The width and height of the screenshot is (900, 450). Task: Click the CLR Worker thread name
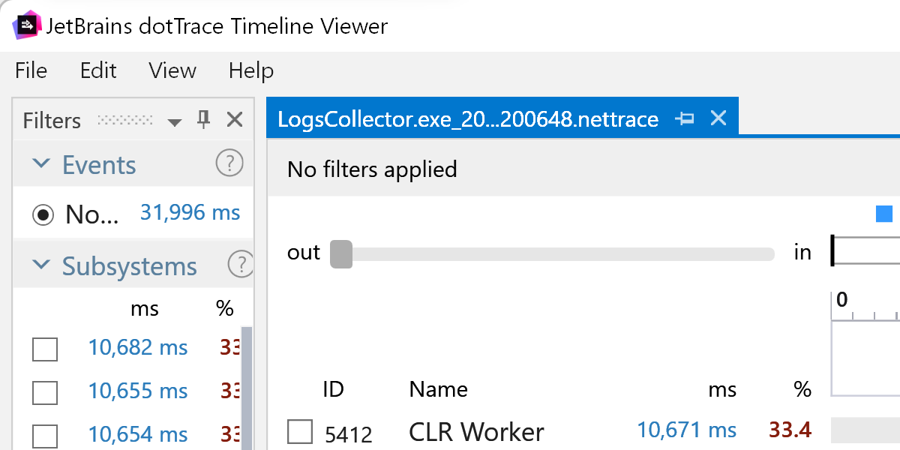476,432
